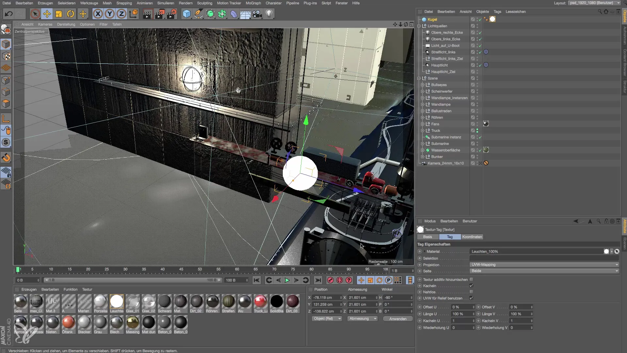
Task: Toggle the Hauptlicht enable checkmark
Action: click(x=480, y=65)
